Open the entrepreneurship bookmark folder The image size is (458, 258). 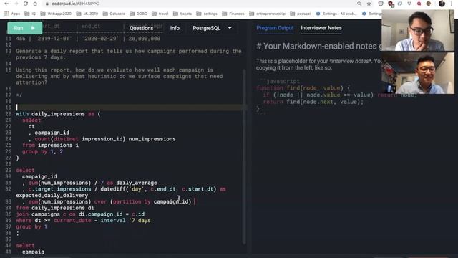(267, 14)
